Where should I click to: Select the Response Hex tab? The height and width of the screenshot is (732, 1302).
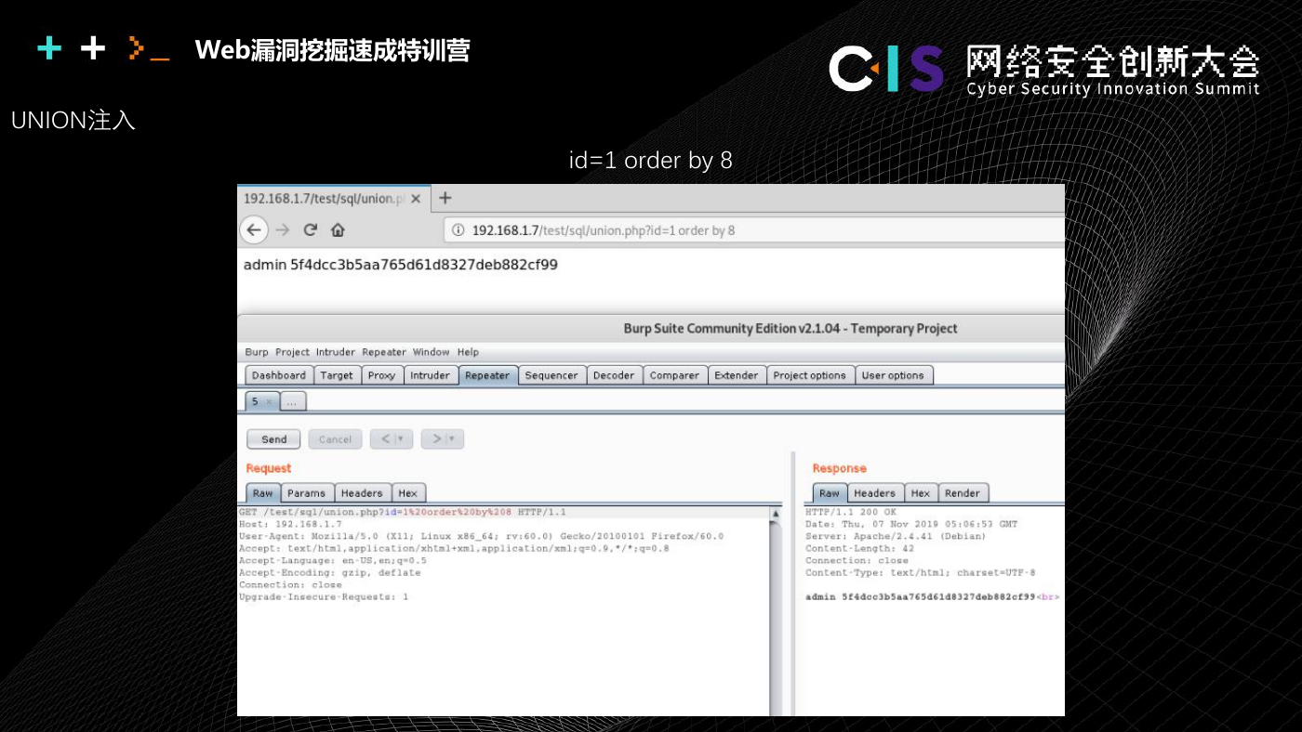point(921,493)
